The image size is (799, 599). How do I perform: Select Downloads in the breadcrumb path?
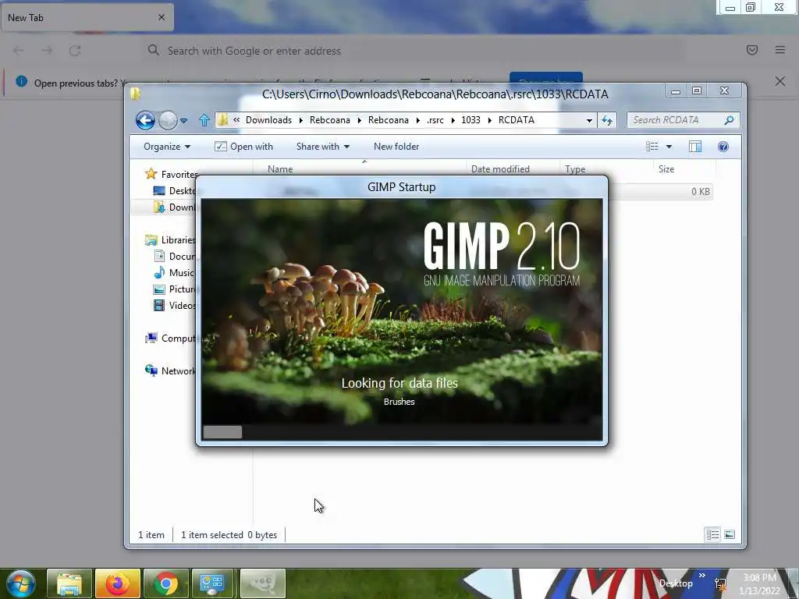point(268,120)
